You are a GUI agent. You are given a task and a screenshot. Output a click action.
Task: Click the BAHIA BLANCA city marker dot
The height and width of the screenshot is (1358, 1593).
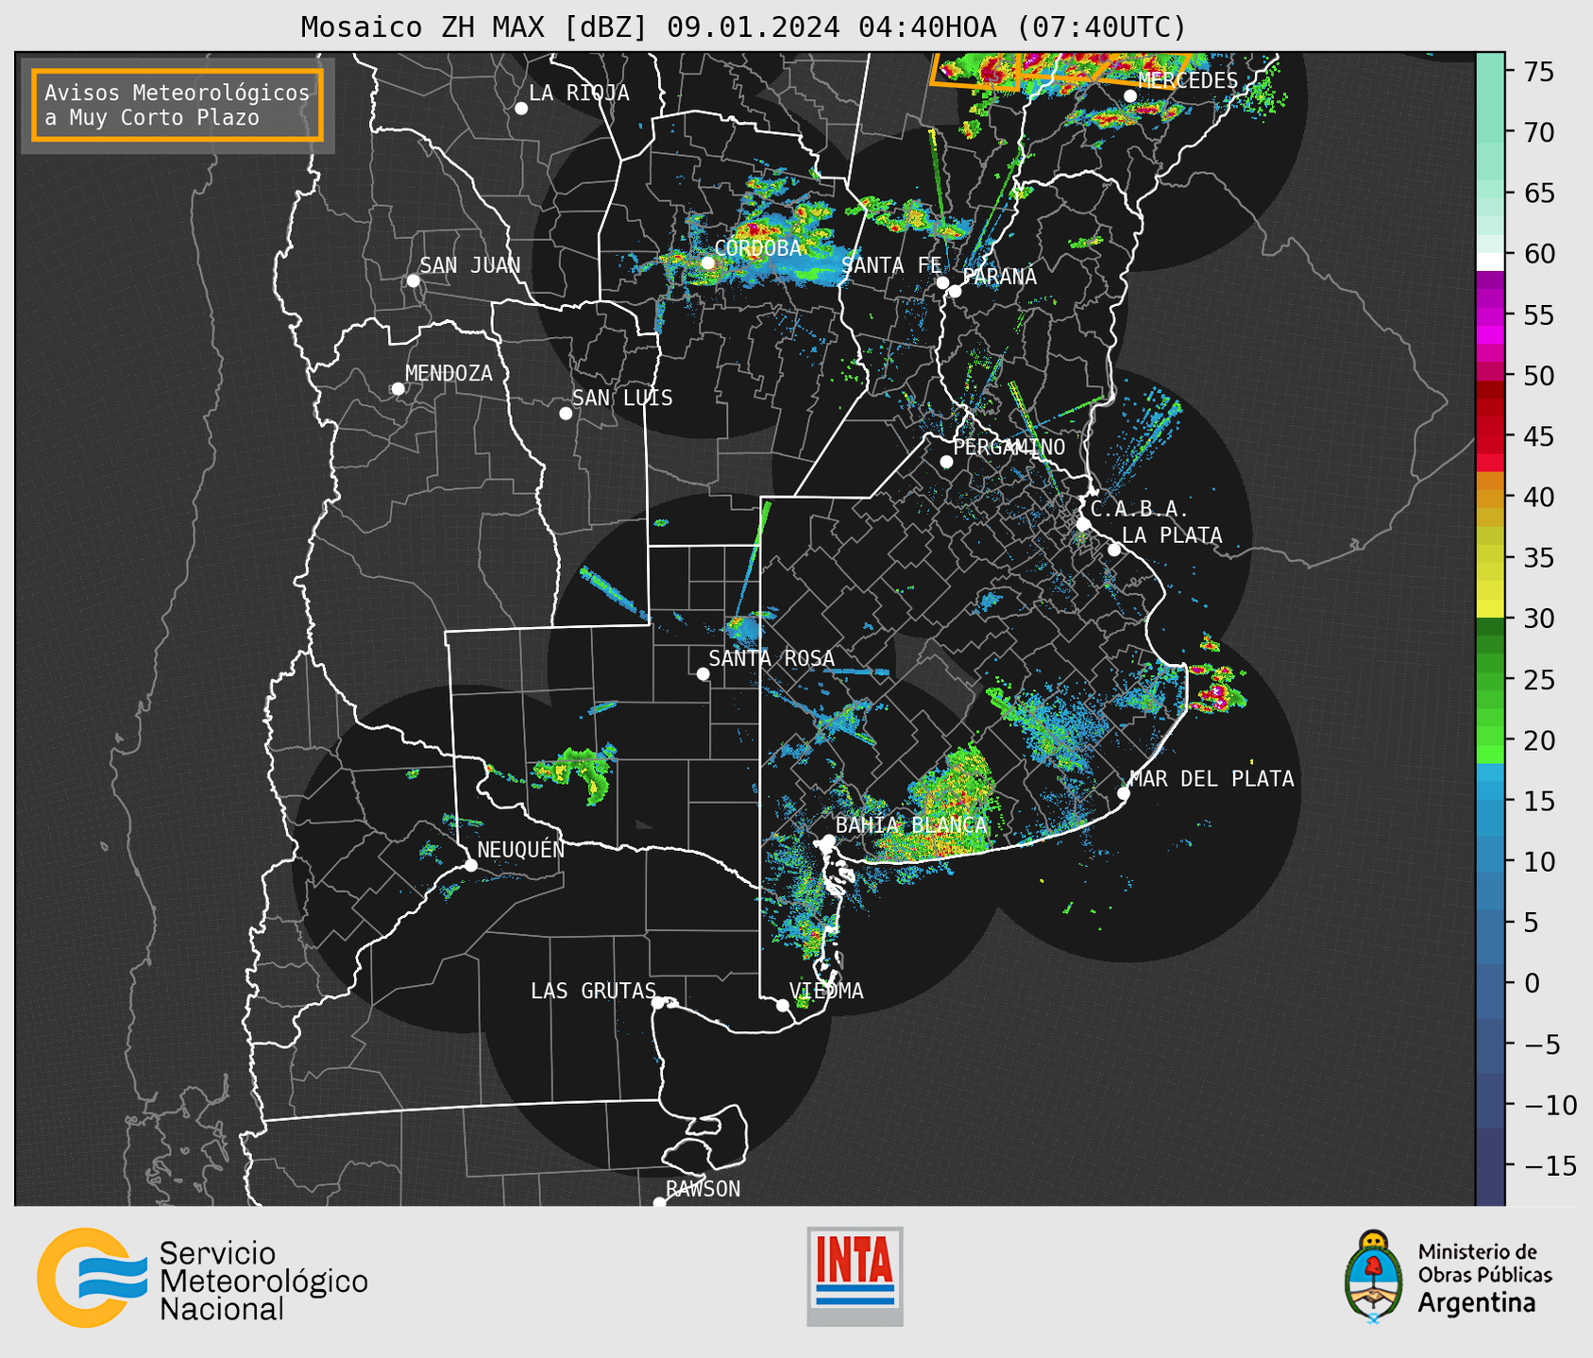coord(828,840)
